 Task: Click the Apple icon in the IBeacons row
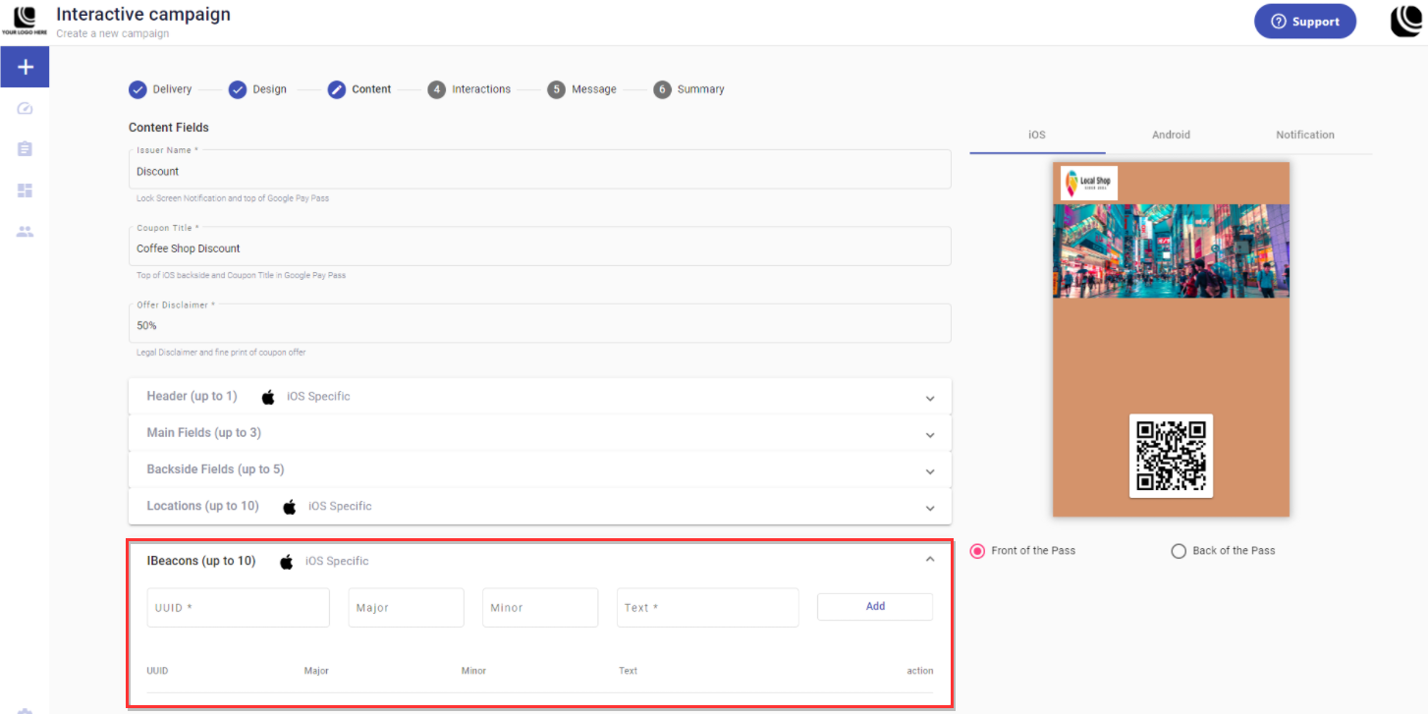point(287,562)
